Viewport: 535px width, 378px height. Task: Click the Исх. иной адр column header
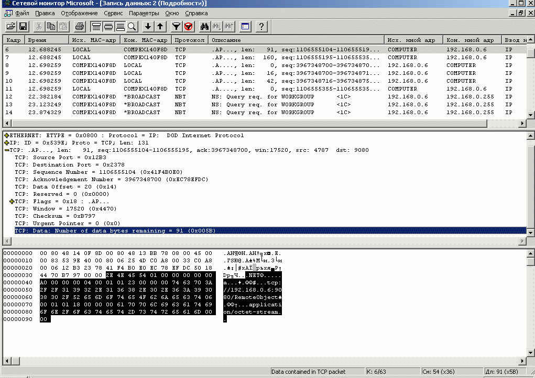(x=413, y=40)
